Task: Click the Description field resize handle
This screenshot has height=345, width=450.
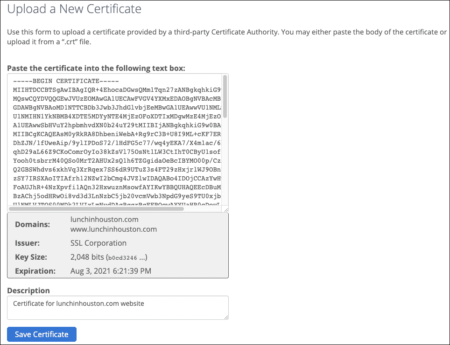Action: (225, 317)
